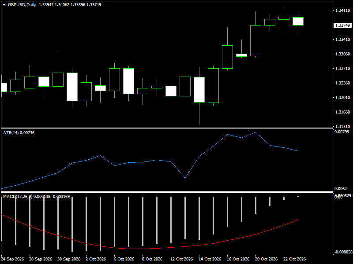Select the GBPUSD,Daily chart title text
Image resolution: width=353 pixels, height=264 pixels.
click(x=22, y=5)
